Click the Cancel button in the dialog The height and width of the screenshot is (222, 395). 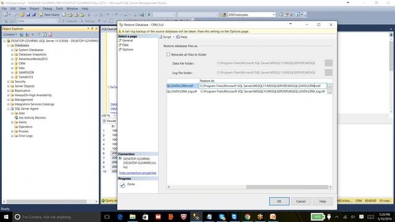(x=301, y=202)
